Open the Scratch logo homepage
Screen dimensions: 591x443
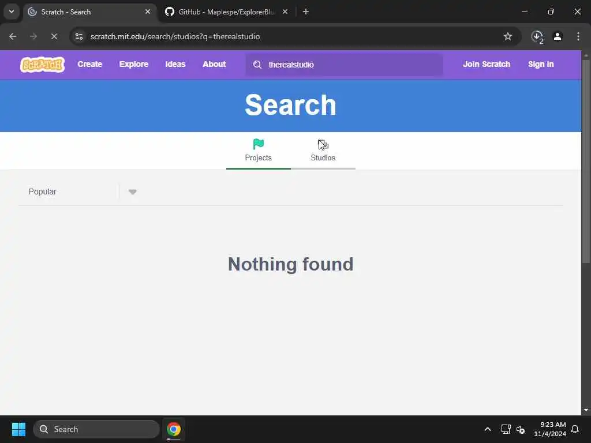pos(42,65)
